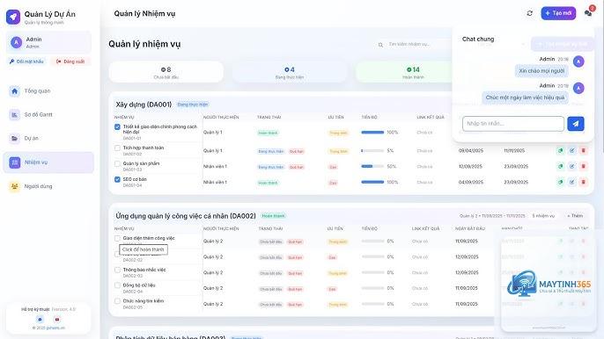The width and height of the screenshot is (604, 339).
Task: Click green action icon on Quản lý sản phẩm row
Action: pyautogui.click(x=561, y=166)
